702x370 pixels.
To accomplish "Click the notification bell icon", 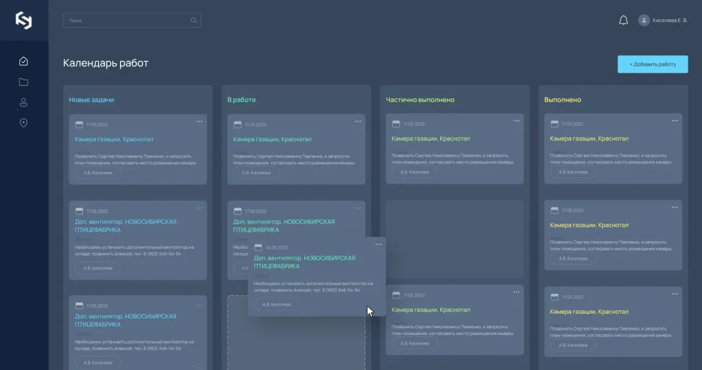I will 623,21.
